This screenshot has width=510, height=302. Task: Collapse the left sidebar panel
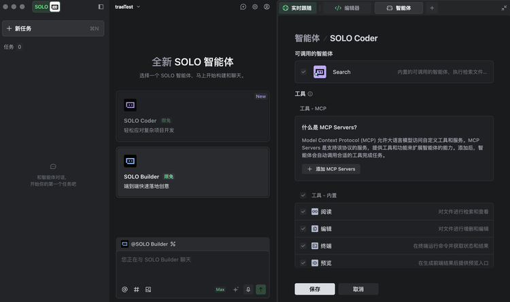click(x=101, y=7)
